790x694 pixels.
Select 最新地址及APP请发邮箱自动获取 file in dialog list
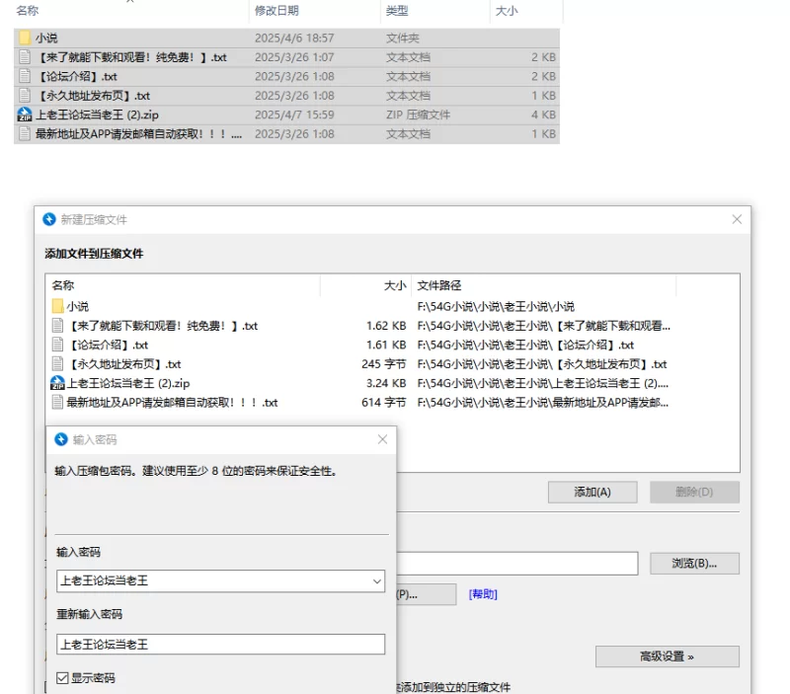coord(172,402)
